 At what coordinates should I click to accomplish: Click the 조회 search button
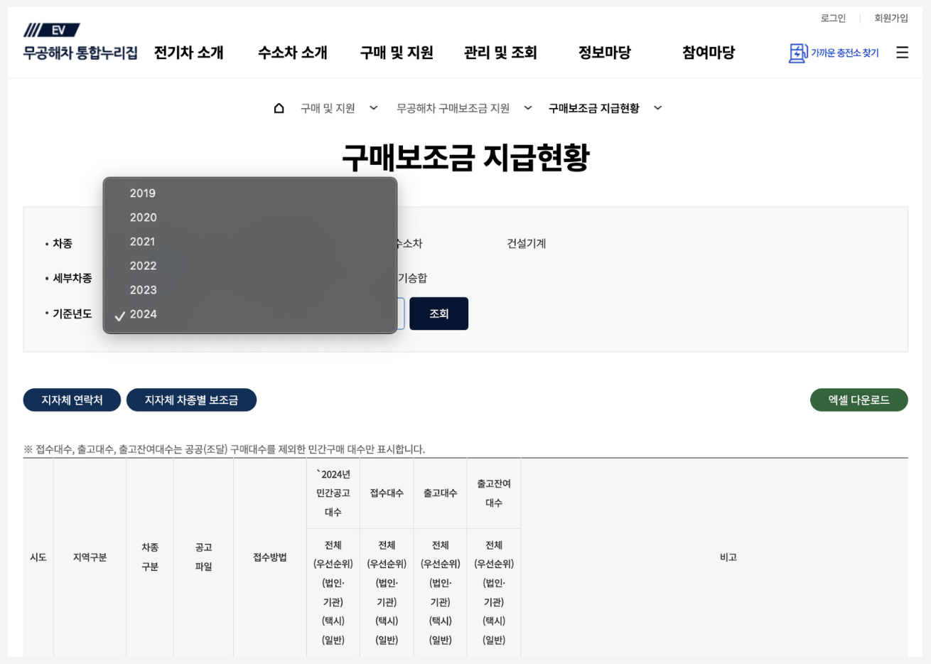[438, 313]
